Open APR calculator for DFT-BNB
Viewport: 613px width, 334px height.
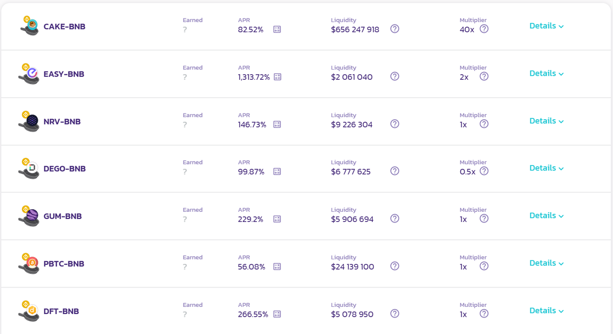[x=277, y=314]
